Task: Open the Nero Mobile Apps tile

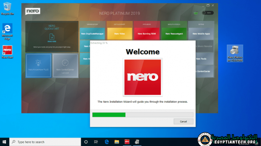Action: [201, 34]
